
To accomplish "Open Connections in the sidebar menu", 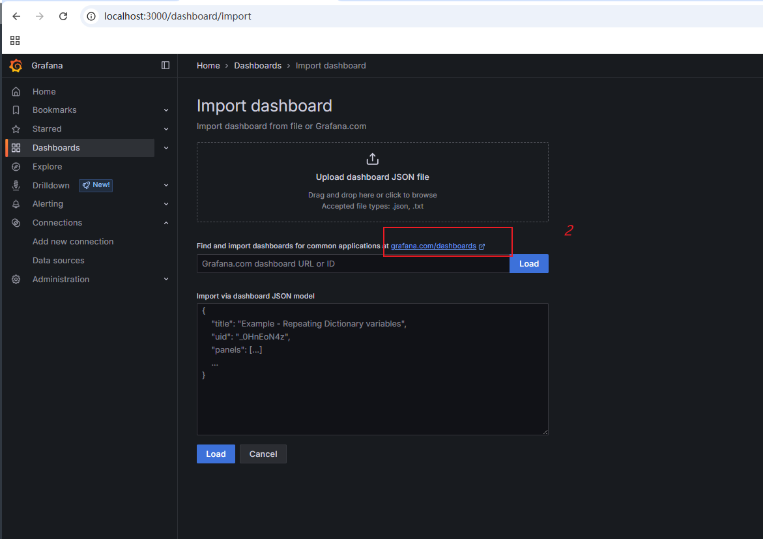I will point(57,222).
